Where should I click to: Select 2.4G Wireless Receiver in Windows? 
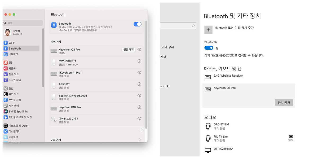pos(249,77)
